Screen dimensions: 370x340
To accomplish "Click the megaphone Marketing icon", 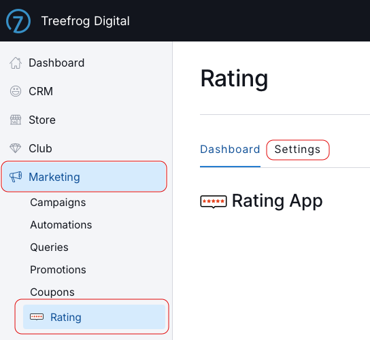I will click(x=16, y=177).
